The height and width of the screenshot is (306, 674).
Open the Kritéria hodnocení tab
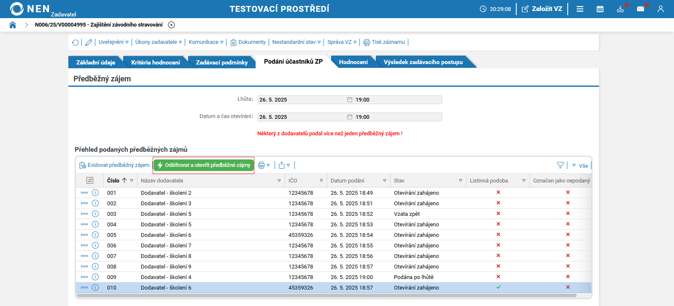155,62
